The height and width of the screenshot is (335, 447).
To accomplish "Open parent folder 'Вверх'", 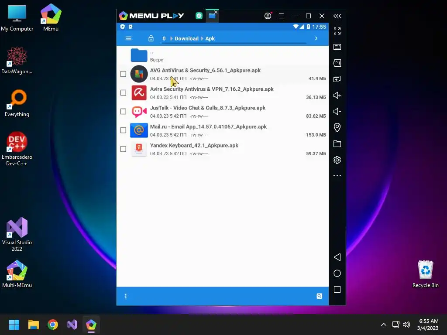I will click(222, 55).
